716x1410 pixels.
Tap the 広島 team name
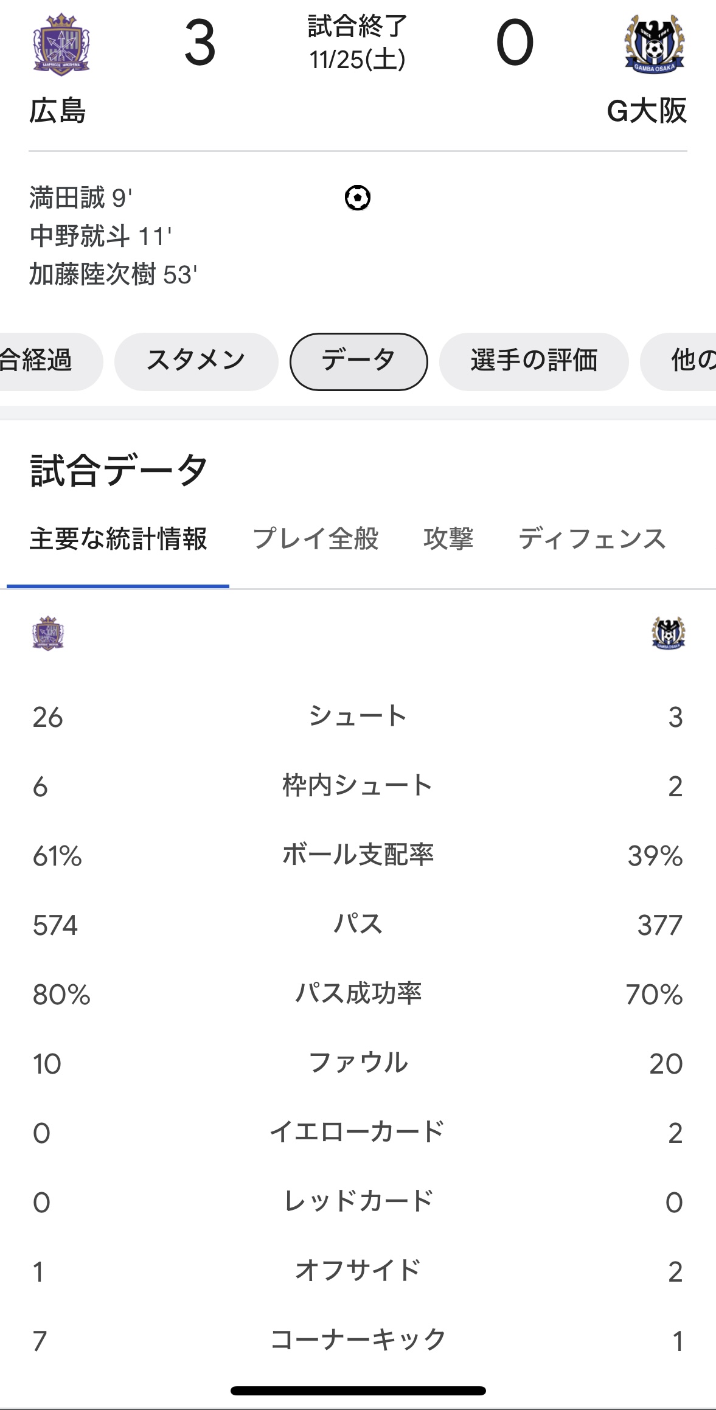(x=58, y=111)
